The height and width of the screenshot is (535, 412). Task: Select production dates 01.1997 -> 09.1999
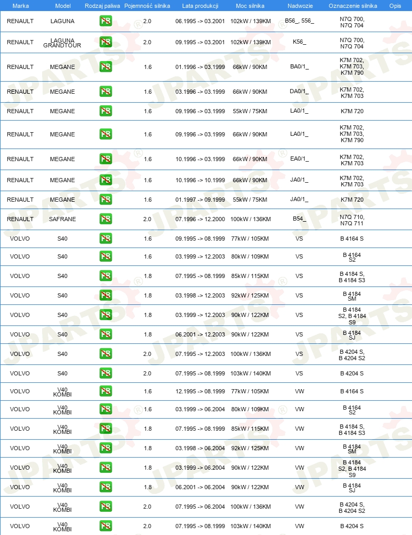200,200
